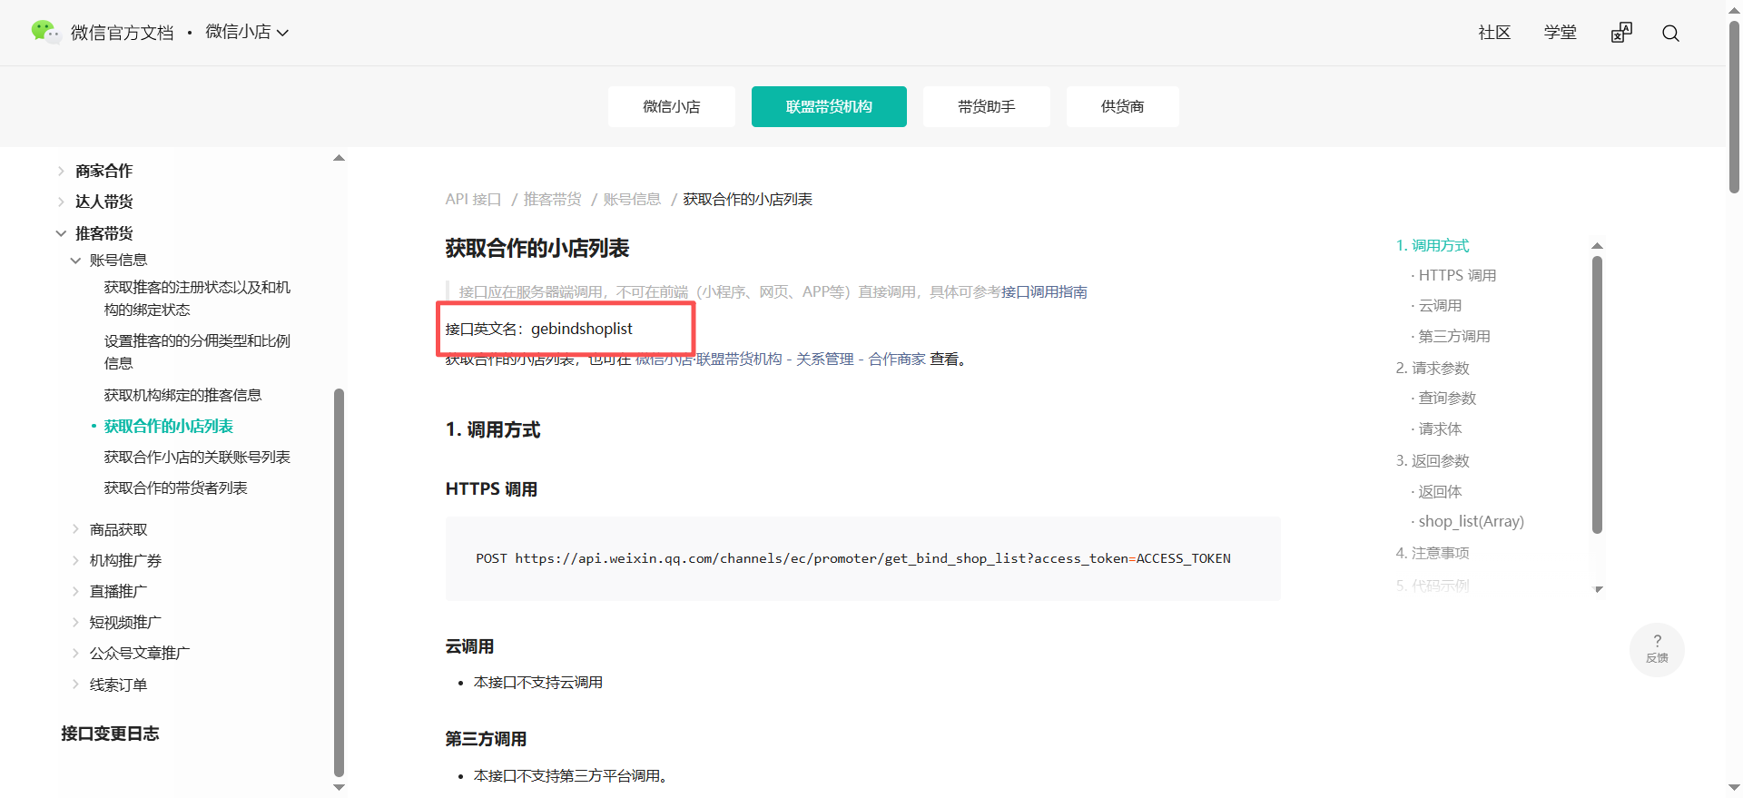The image size is (1743, 798).
Task: Jump to 查询参数 in outline
Action: tap(1447, 398)
